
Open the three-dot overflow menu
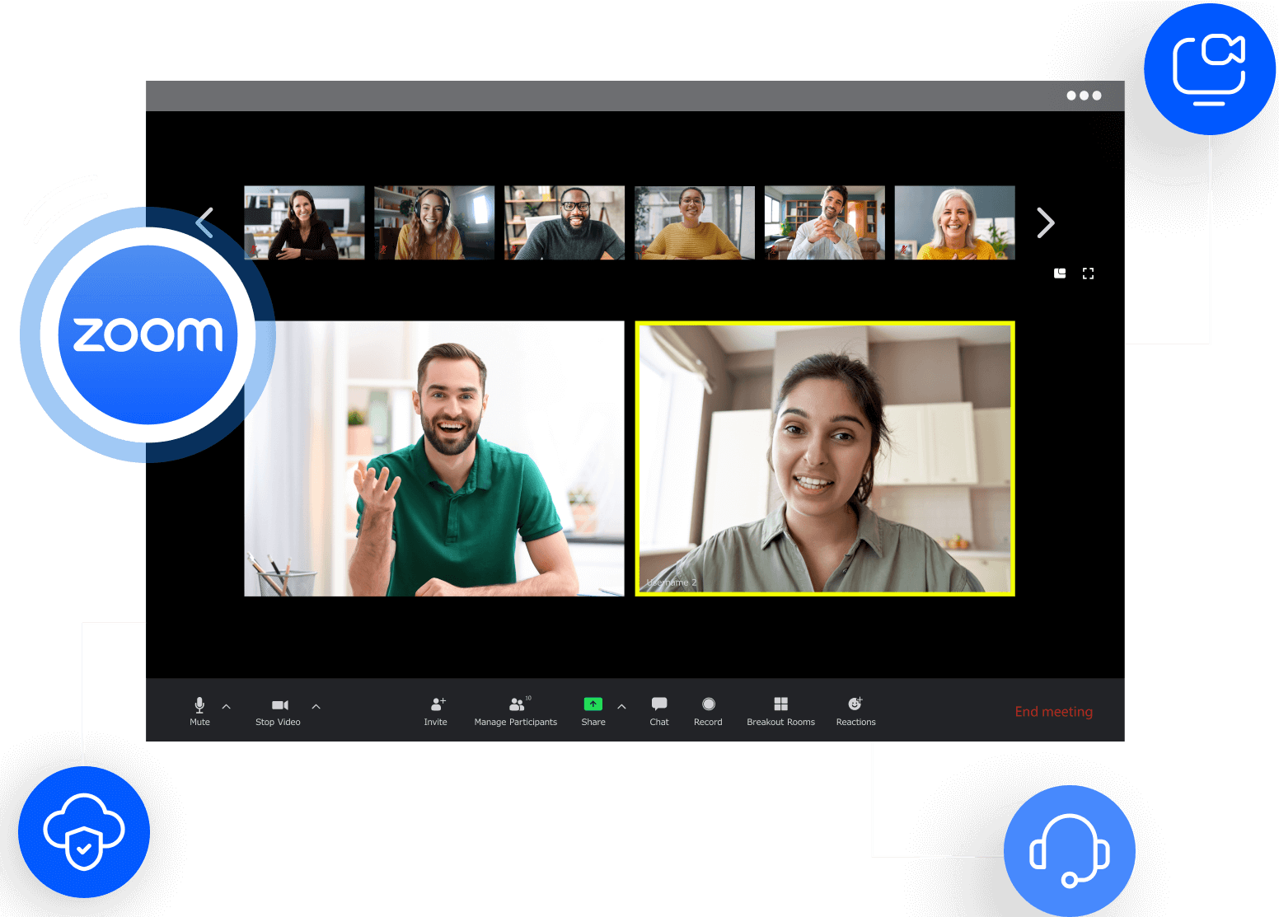click(1084, 95)
